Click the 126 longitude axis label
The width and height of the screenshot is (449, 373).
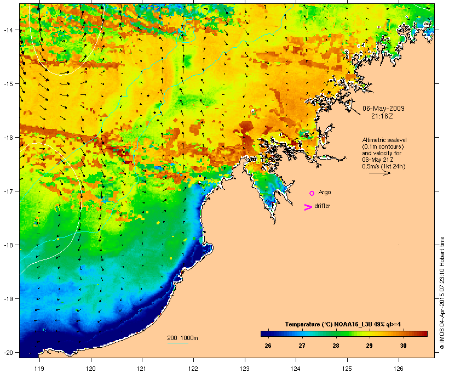[x=399, y=369]
